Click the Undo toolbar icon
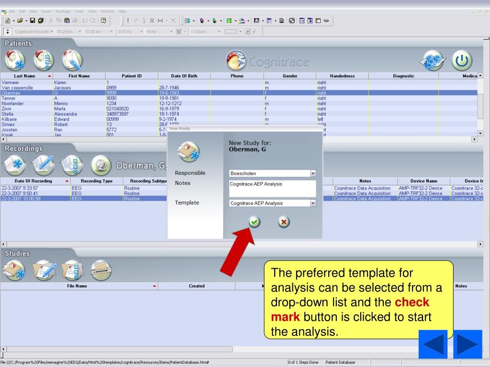The height and width of the screenshot is (367, 490). click(x=85, y=21)
